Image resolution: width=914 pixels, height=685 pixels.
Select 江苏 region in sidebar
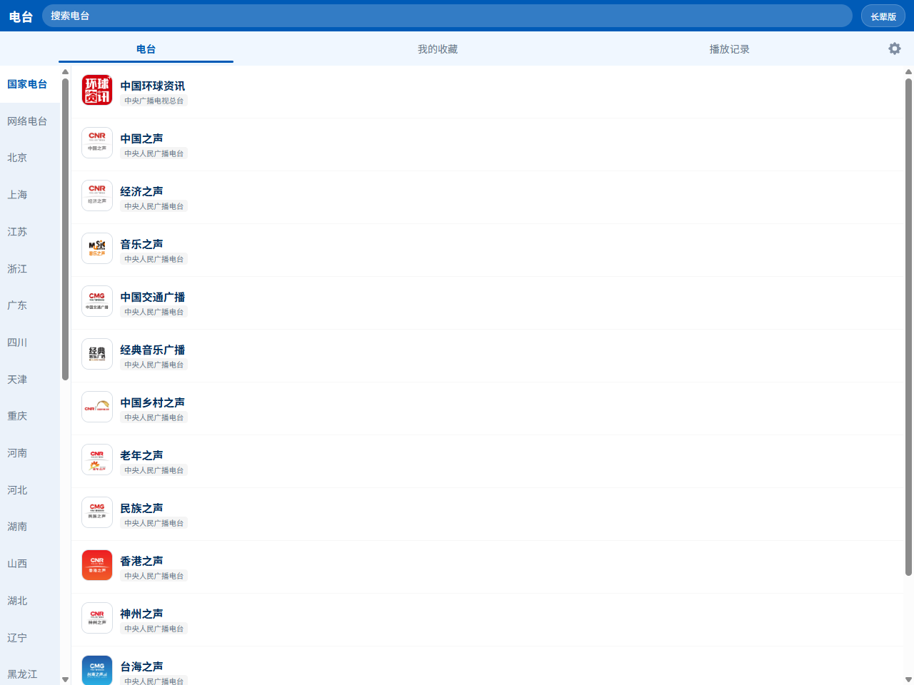tap(30, 232)
